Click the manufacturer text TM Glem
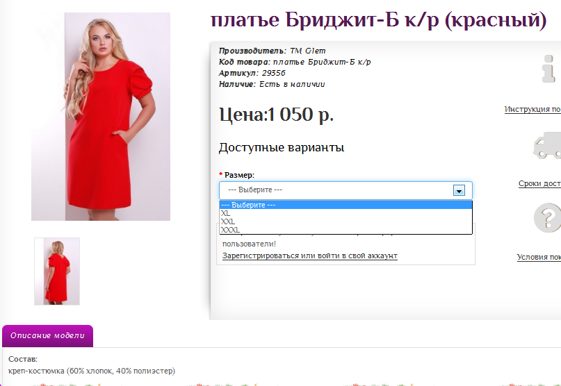Image resolution: width=561 pixels, height=386 pixels. click(308, 51)
